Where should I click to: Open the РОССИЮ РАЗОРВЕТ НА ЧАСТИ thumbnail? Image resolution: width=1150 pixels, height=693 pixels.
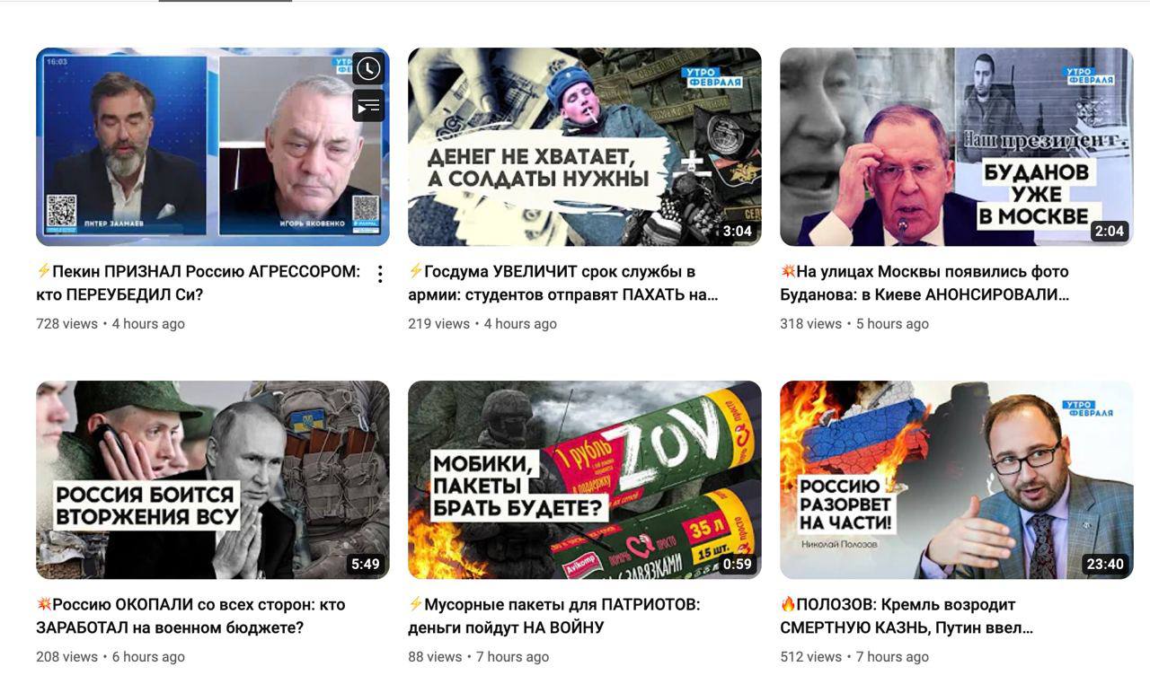click(x=957, y=479)
